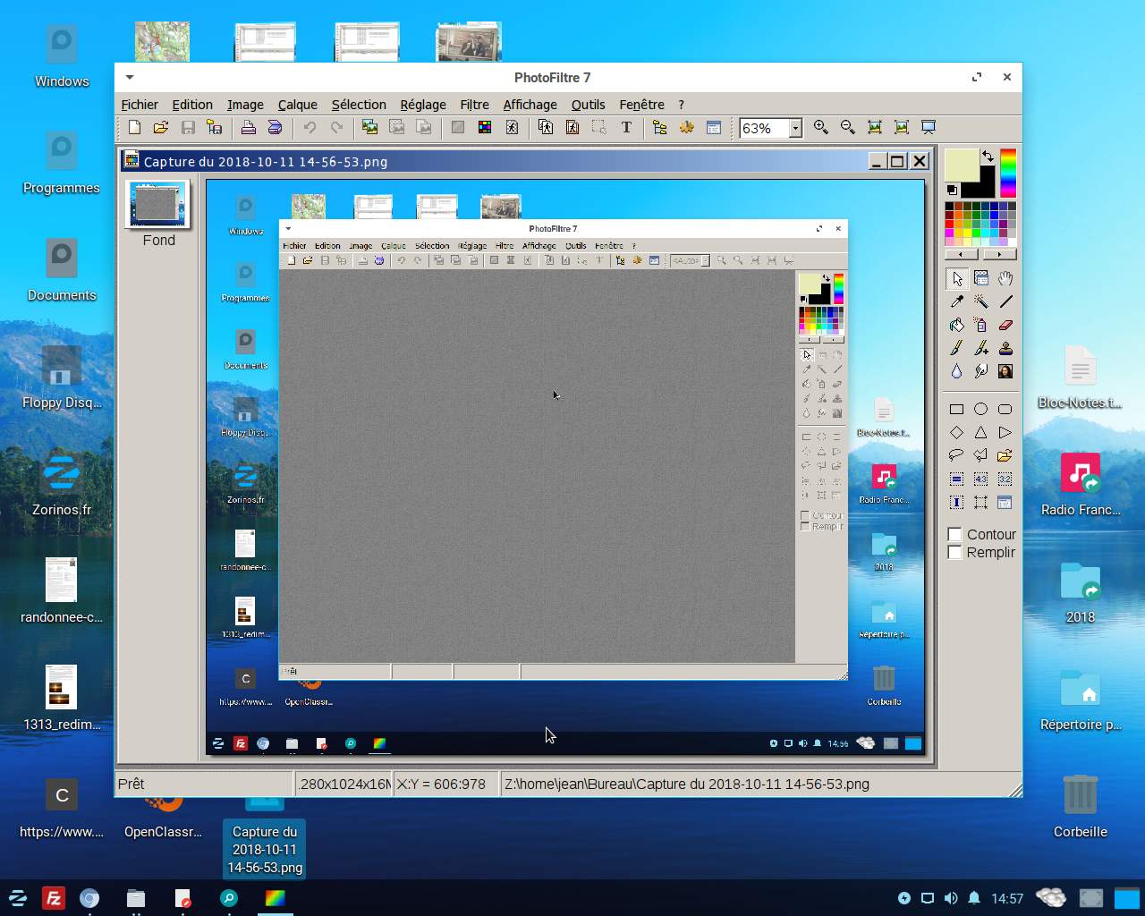Swap foreground and background colors

988,156
